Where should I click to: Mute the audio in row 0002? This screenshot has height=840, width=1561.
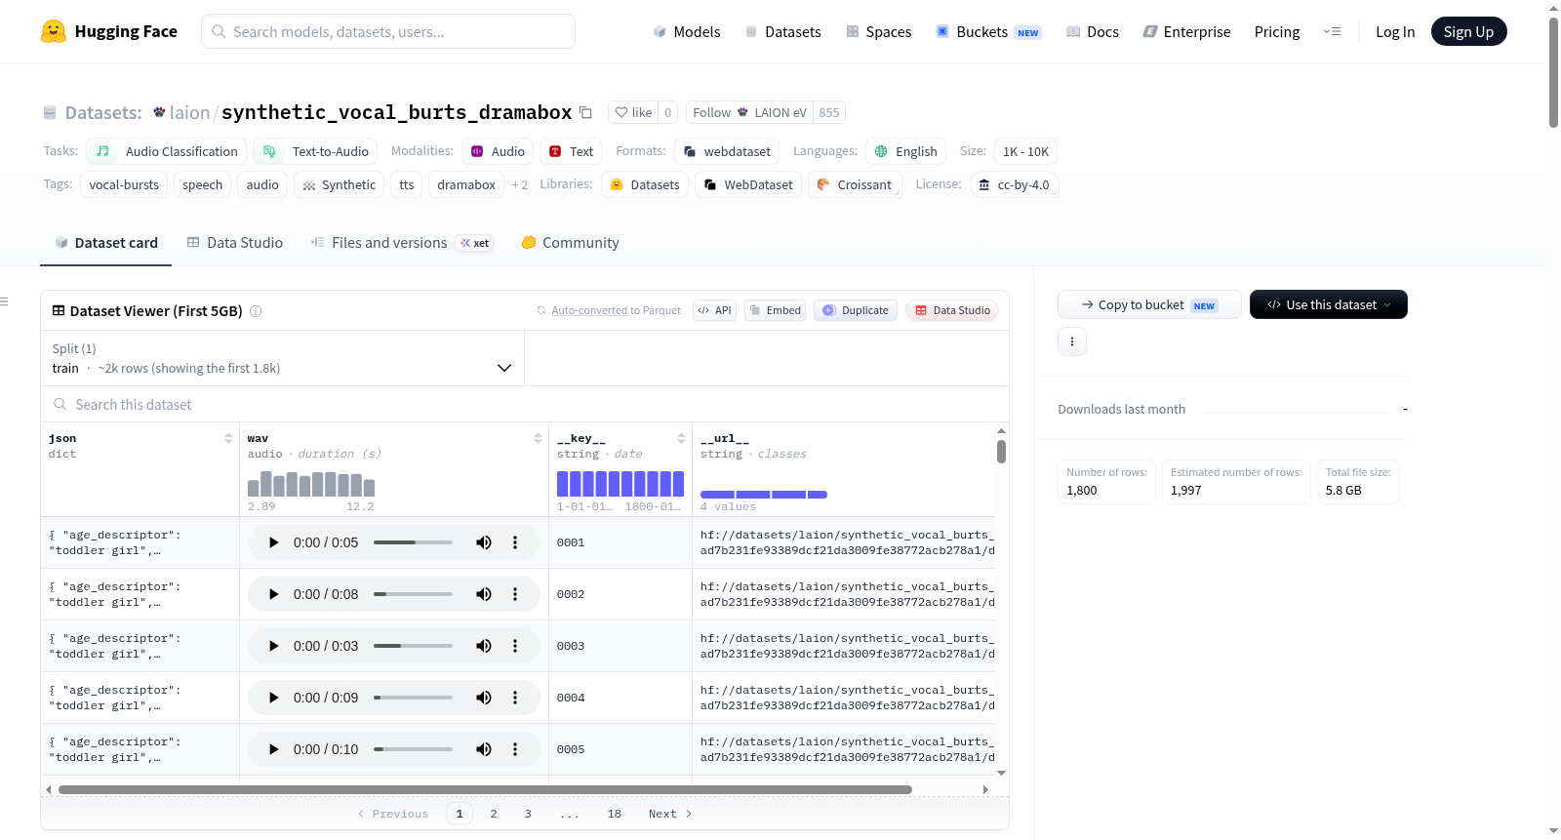(484, 594)
